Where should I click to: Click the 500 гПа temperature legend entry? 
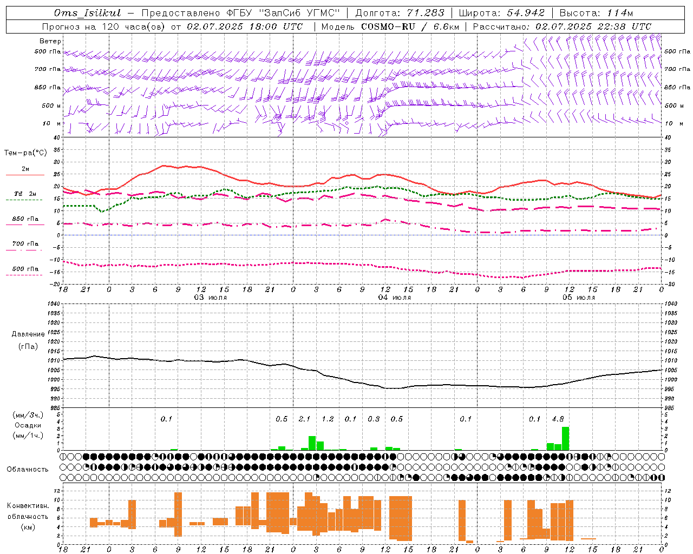tap(25, 269)
